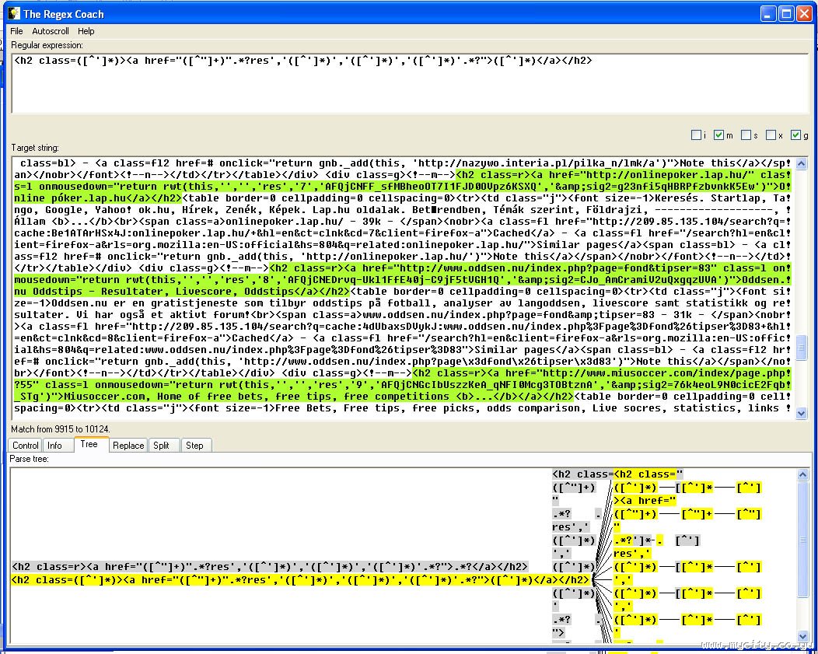Open the Help menu
The width and height of the screenshot is (818, 654).
click(x=86, y=31)
